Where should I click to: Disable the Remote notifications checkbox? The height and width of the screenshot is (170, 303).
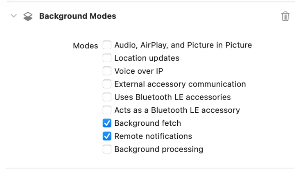107,136
